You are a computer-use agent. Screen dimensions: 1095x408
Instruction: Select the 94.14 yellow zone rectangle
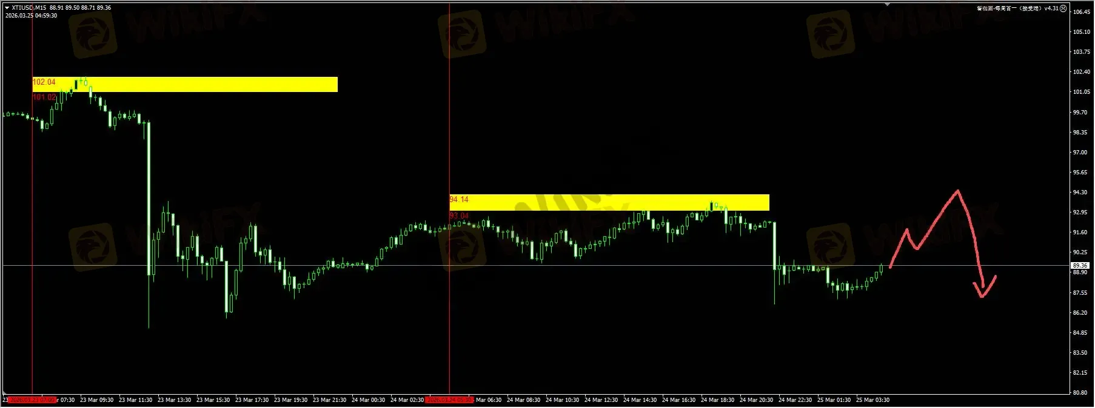click(609, 202)
